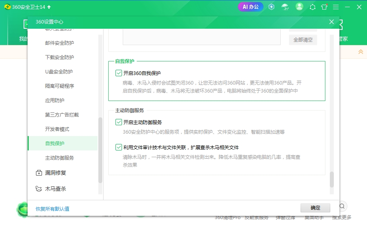The height and width of the screenshot is (231, 367).
Task: Click the upgrade arrow next to 360安全卫士14
Action: click(49, 7)
